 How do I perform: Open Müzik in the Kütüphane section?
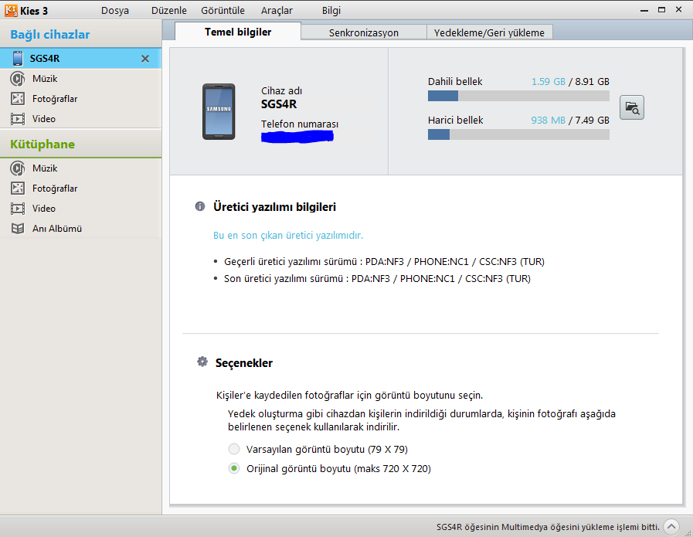tap(44, 168)
